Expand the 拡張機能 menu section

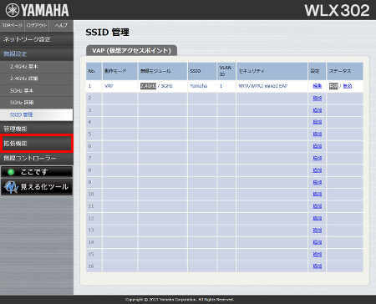click(37, 144)
